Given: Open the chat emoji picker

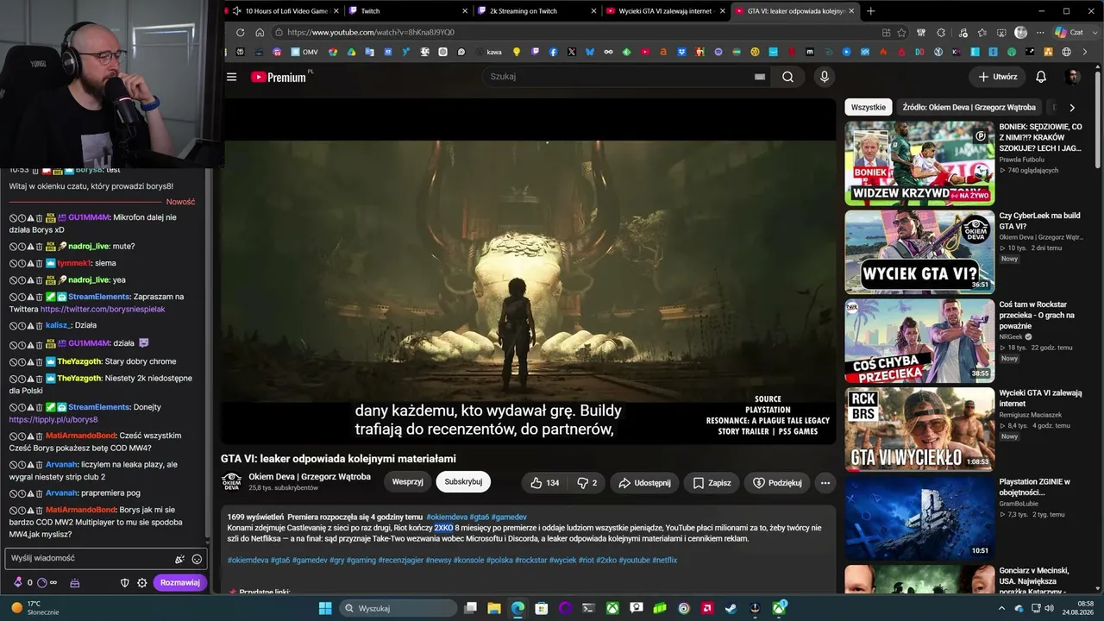Looking at the screenshot, I should click(197, 559).
